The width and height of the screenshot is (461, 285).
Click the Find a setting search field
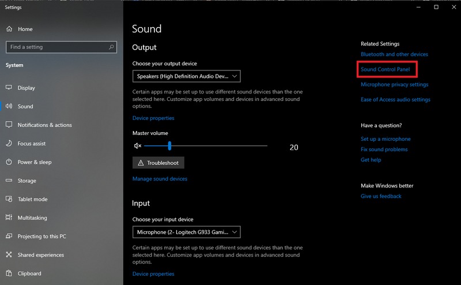56,47
